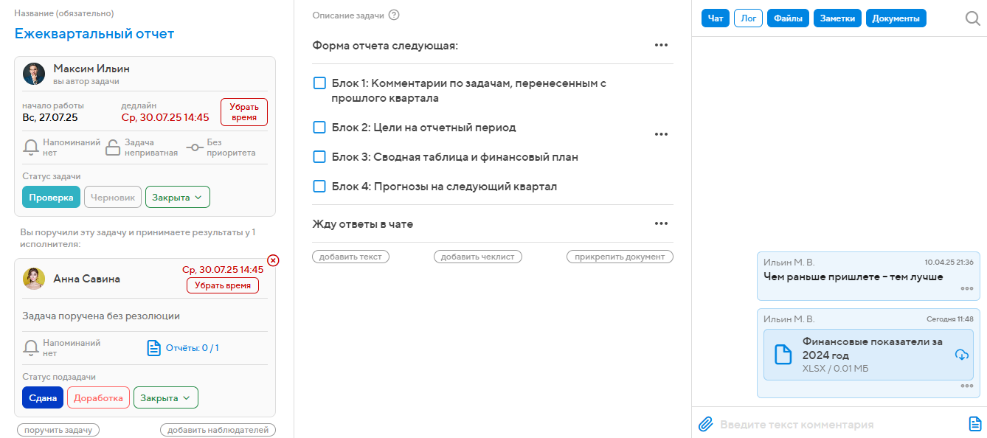Click Максим Ильин's avatar
987x438 pixels.
pyautogui.click(x=34, y=74)
